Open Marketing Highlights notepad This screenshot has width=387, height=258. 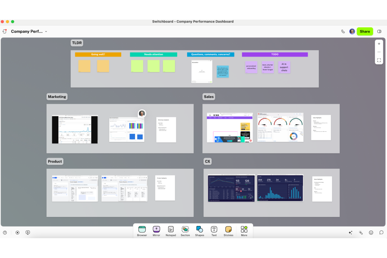tap(166, 130)
